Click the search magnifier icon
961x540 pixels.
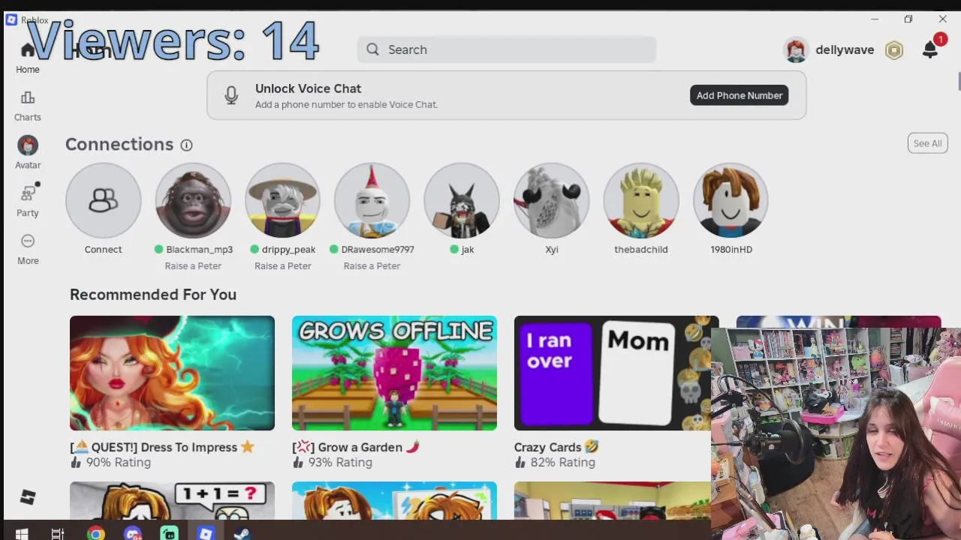pos(372,49)
